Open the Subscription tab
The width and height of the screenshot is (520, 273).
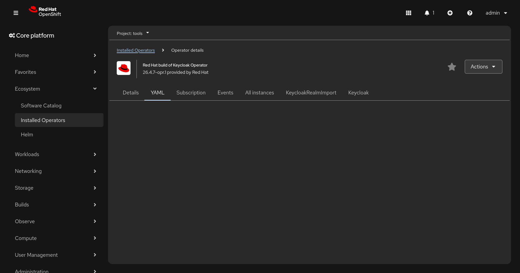tap(191, 93)
